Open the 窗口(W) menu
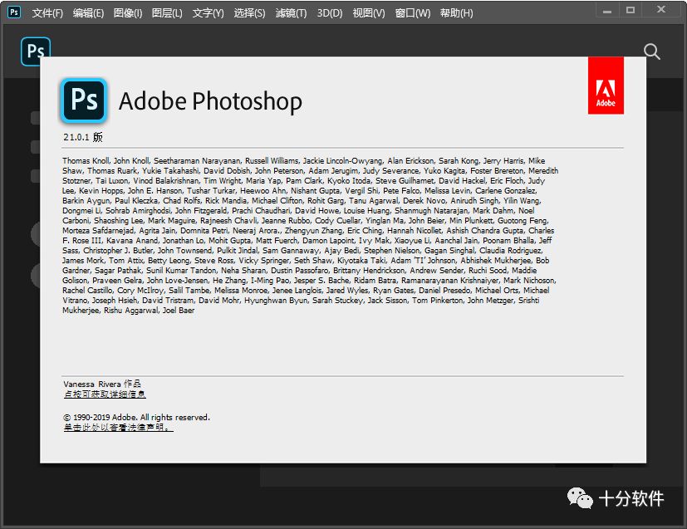687x529 pixels. 412,13
